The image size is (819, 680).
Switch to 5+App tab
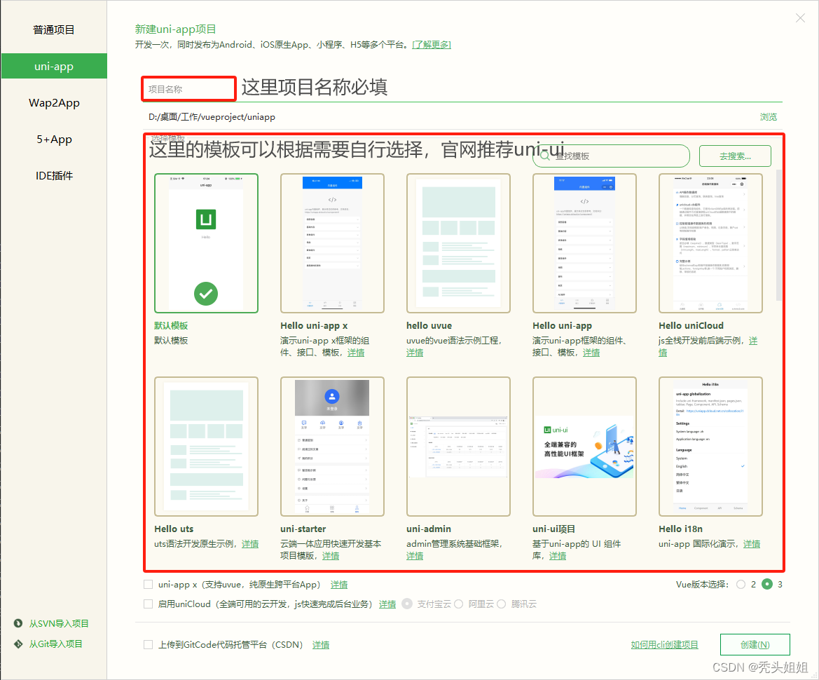[x=54, y=140]
